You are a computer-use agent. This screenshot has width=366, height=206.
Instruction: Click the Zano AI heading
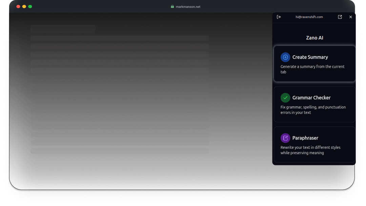[x=314, y=38]
